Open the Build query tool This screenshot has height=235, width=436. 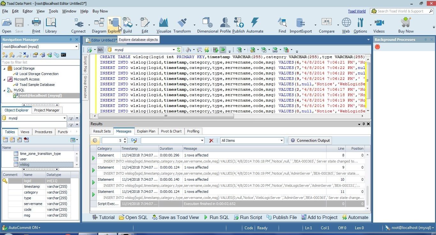click(x=127, y=25)
